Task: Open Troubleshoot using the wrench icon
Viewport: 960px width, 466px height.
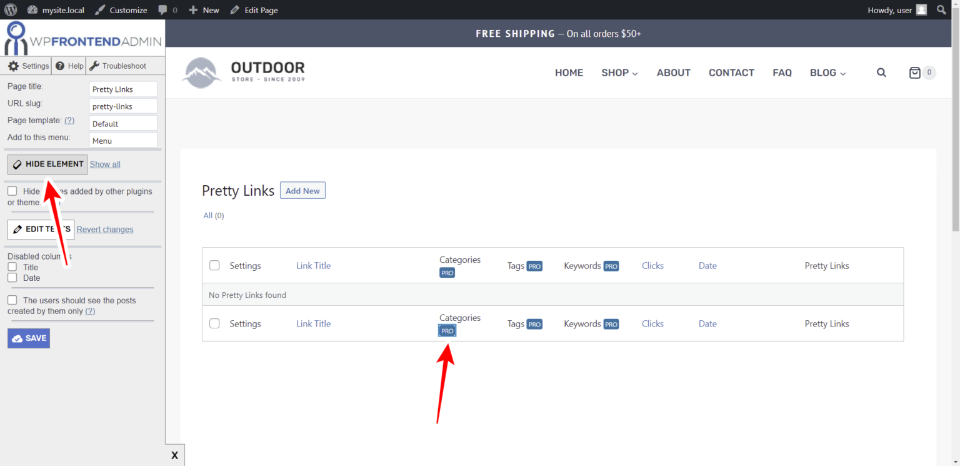Action: (x=94, y=65)
